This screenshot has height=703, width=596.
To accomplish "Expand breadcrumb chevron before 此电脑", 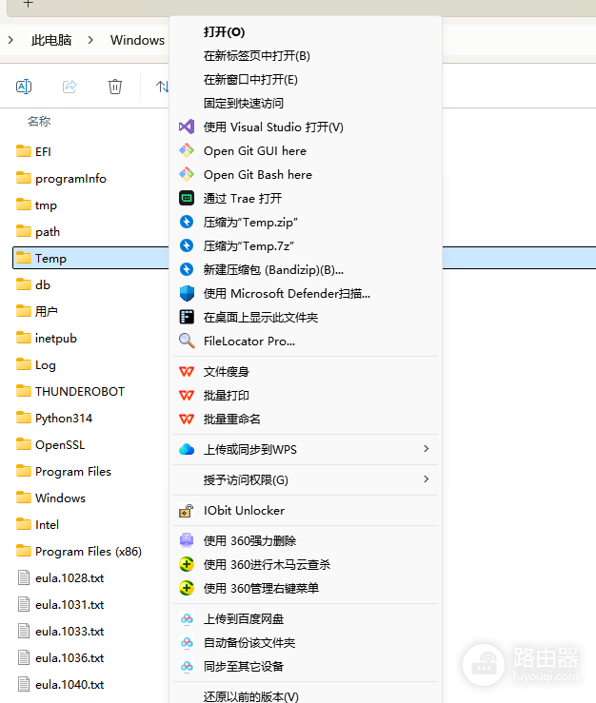I will [x=10, y=40].
